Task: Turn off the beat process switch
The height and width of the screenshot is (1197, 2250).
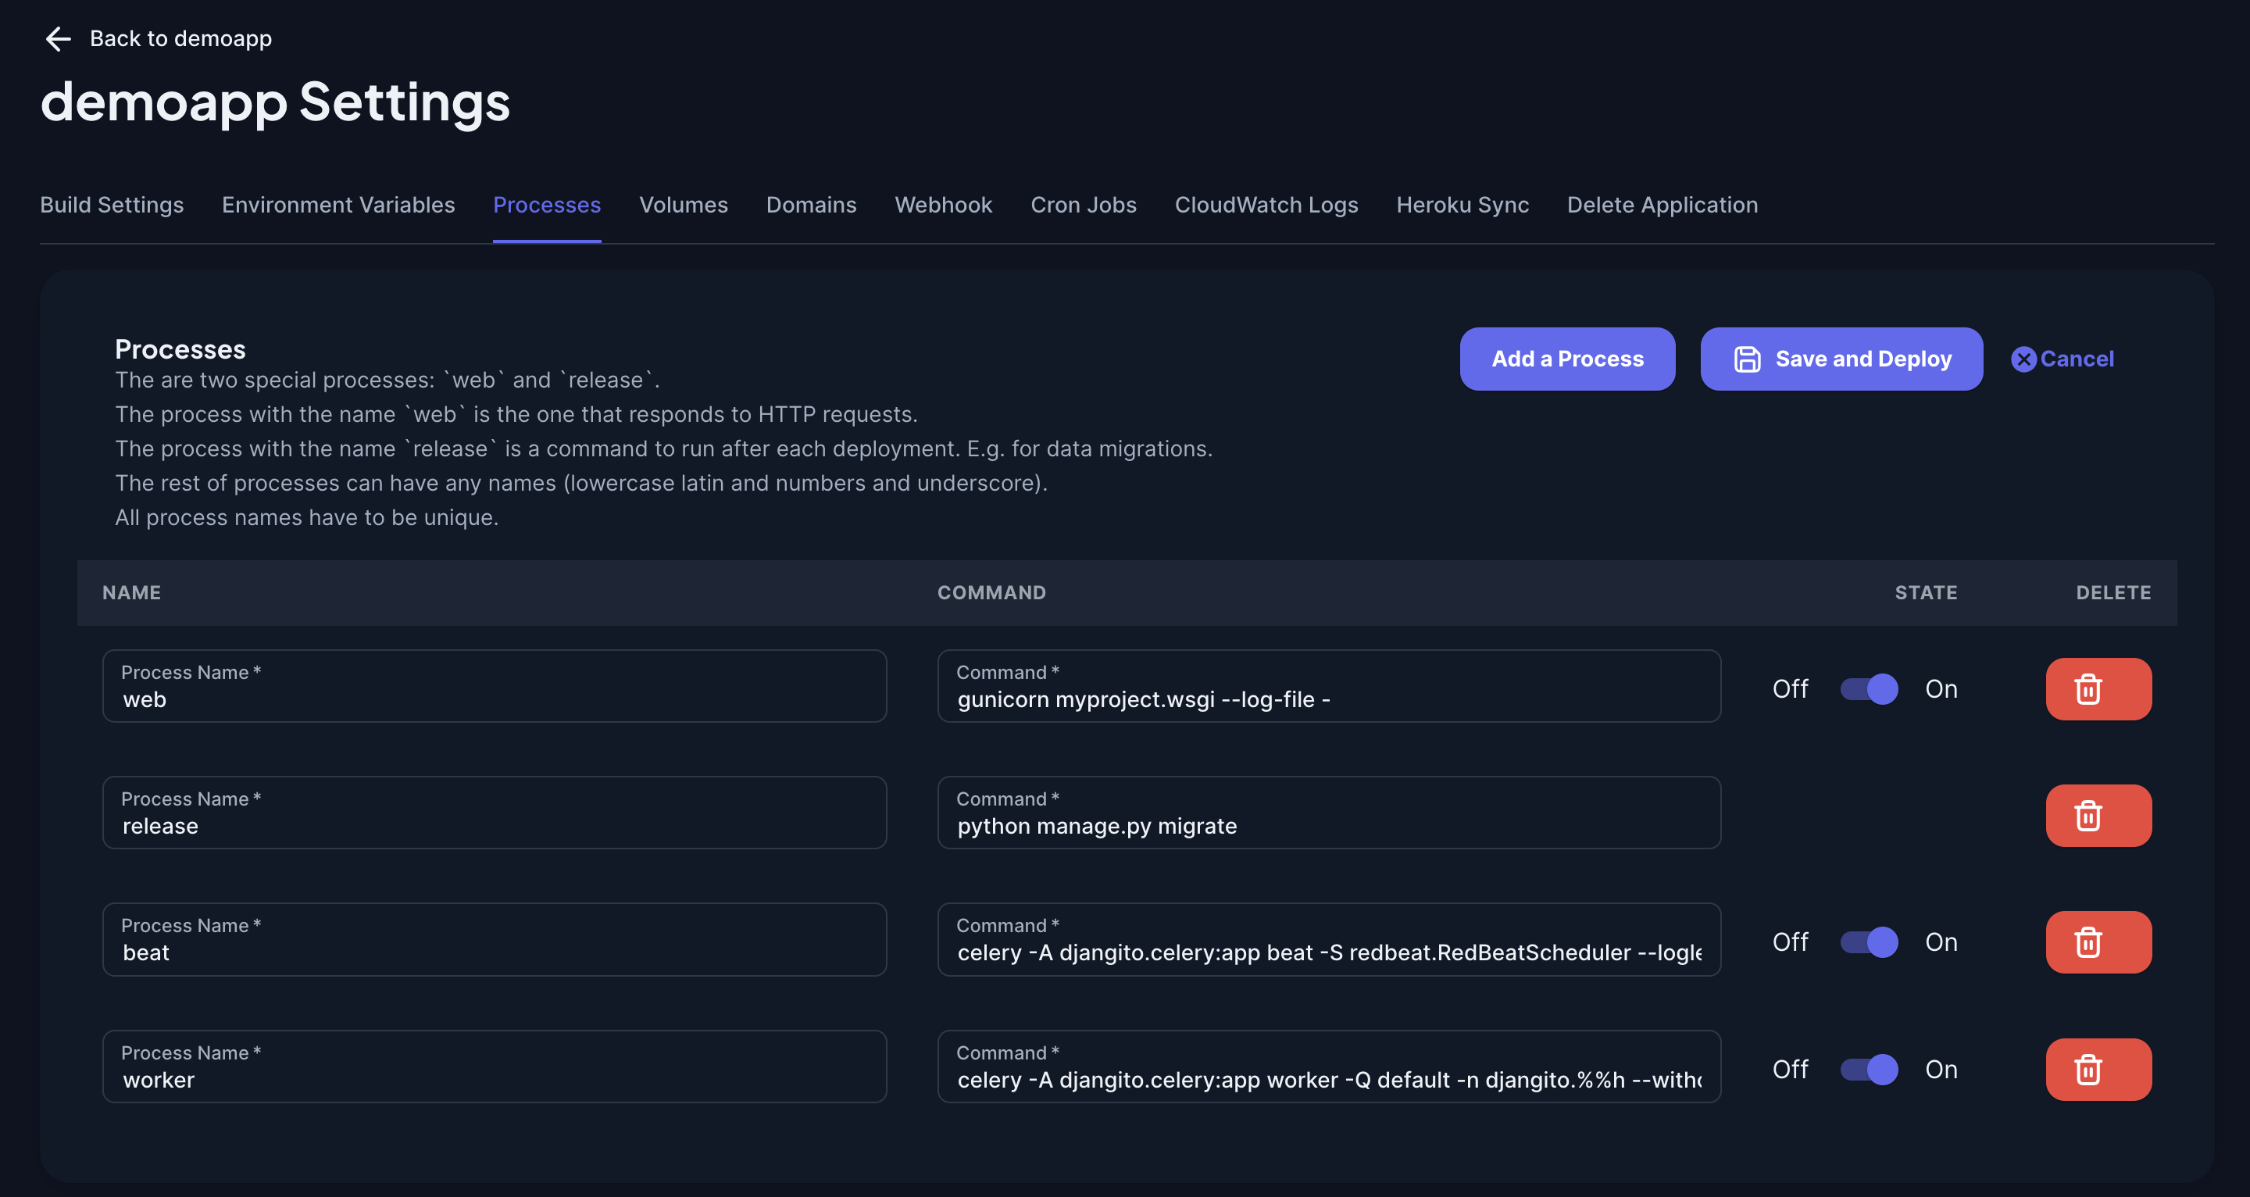Action: pos(1870,942)
